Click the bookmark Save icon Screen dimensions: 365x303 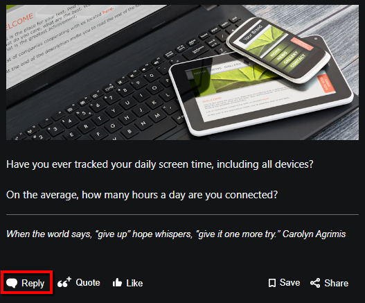(272, 283)
